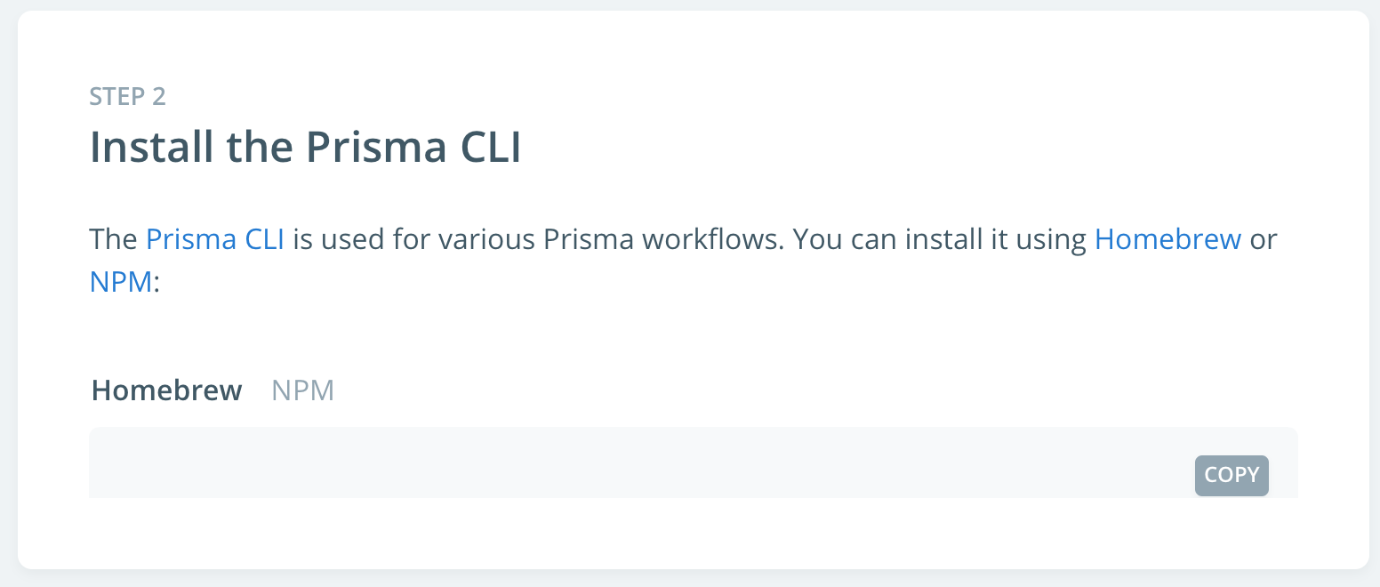Select the NPM installation option
This screenshot has width=1380, height=587.
302,389
